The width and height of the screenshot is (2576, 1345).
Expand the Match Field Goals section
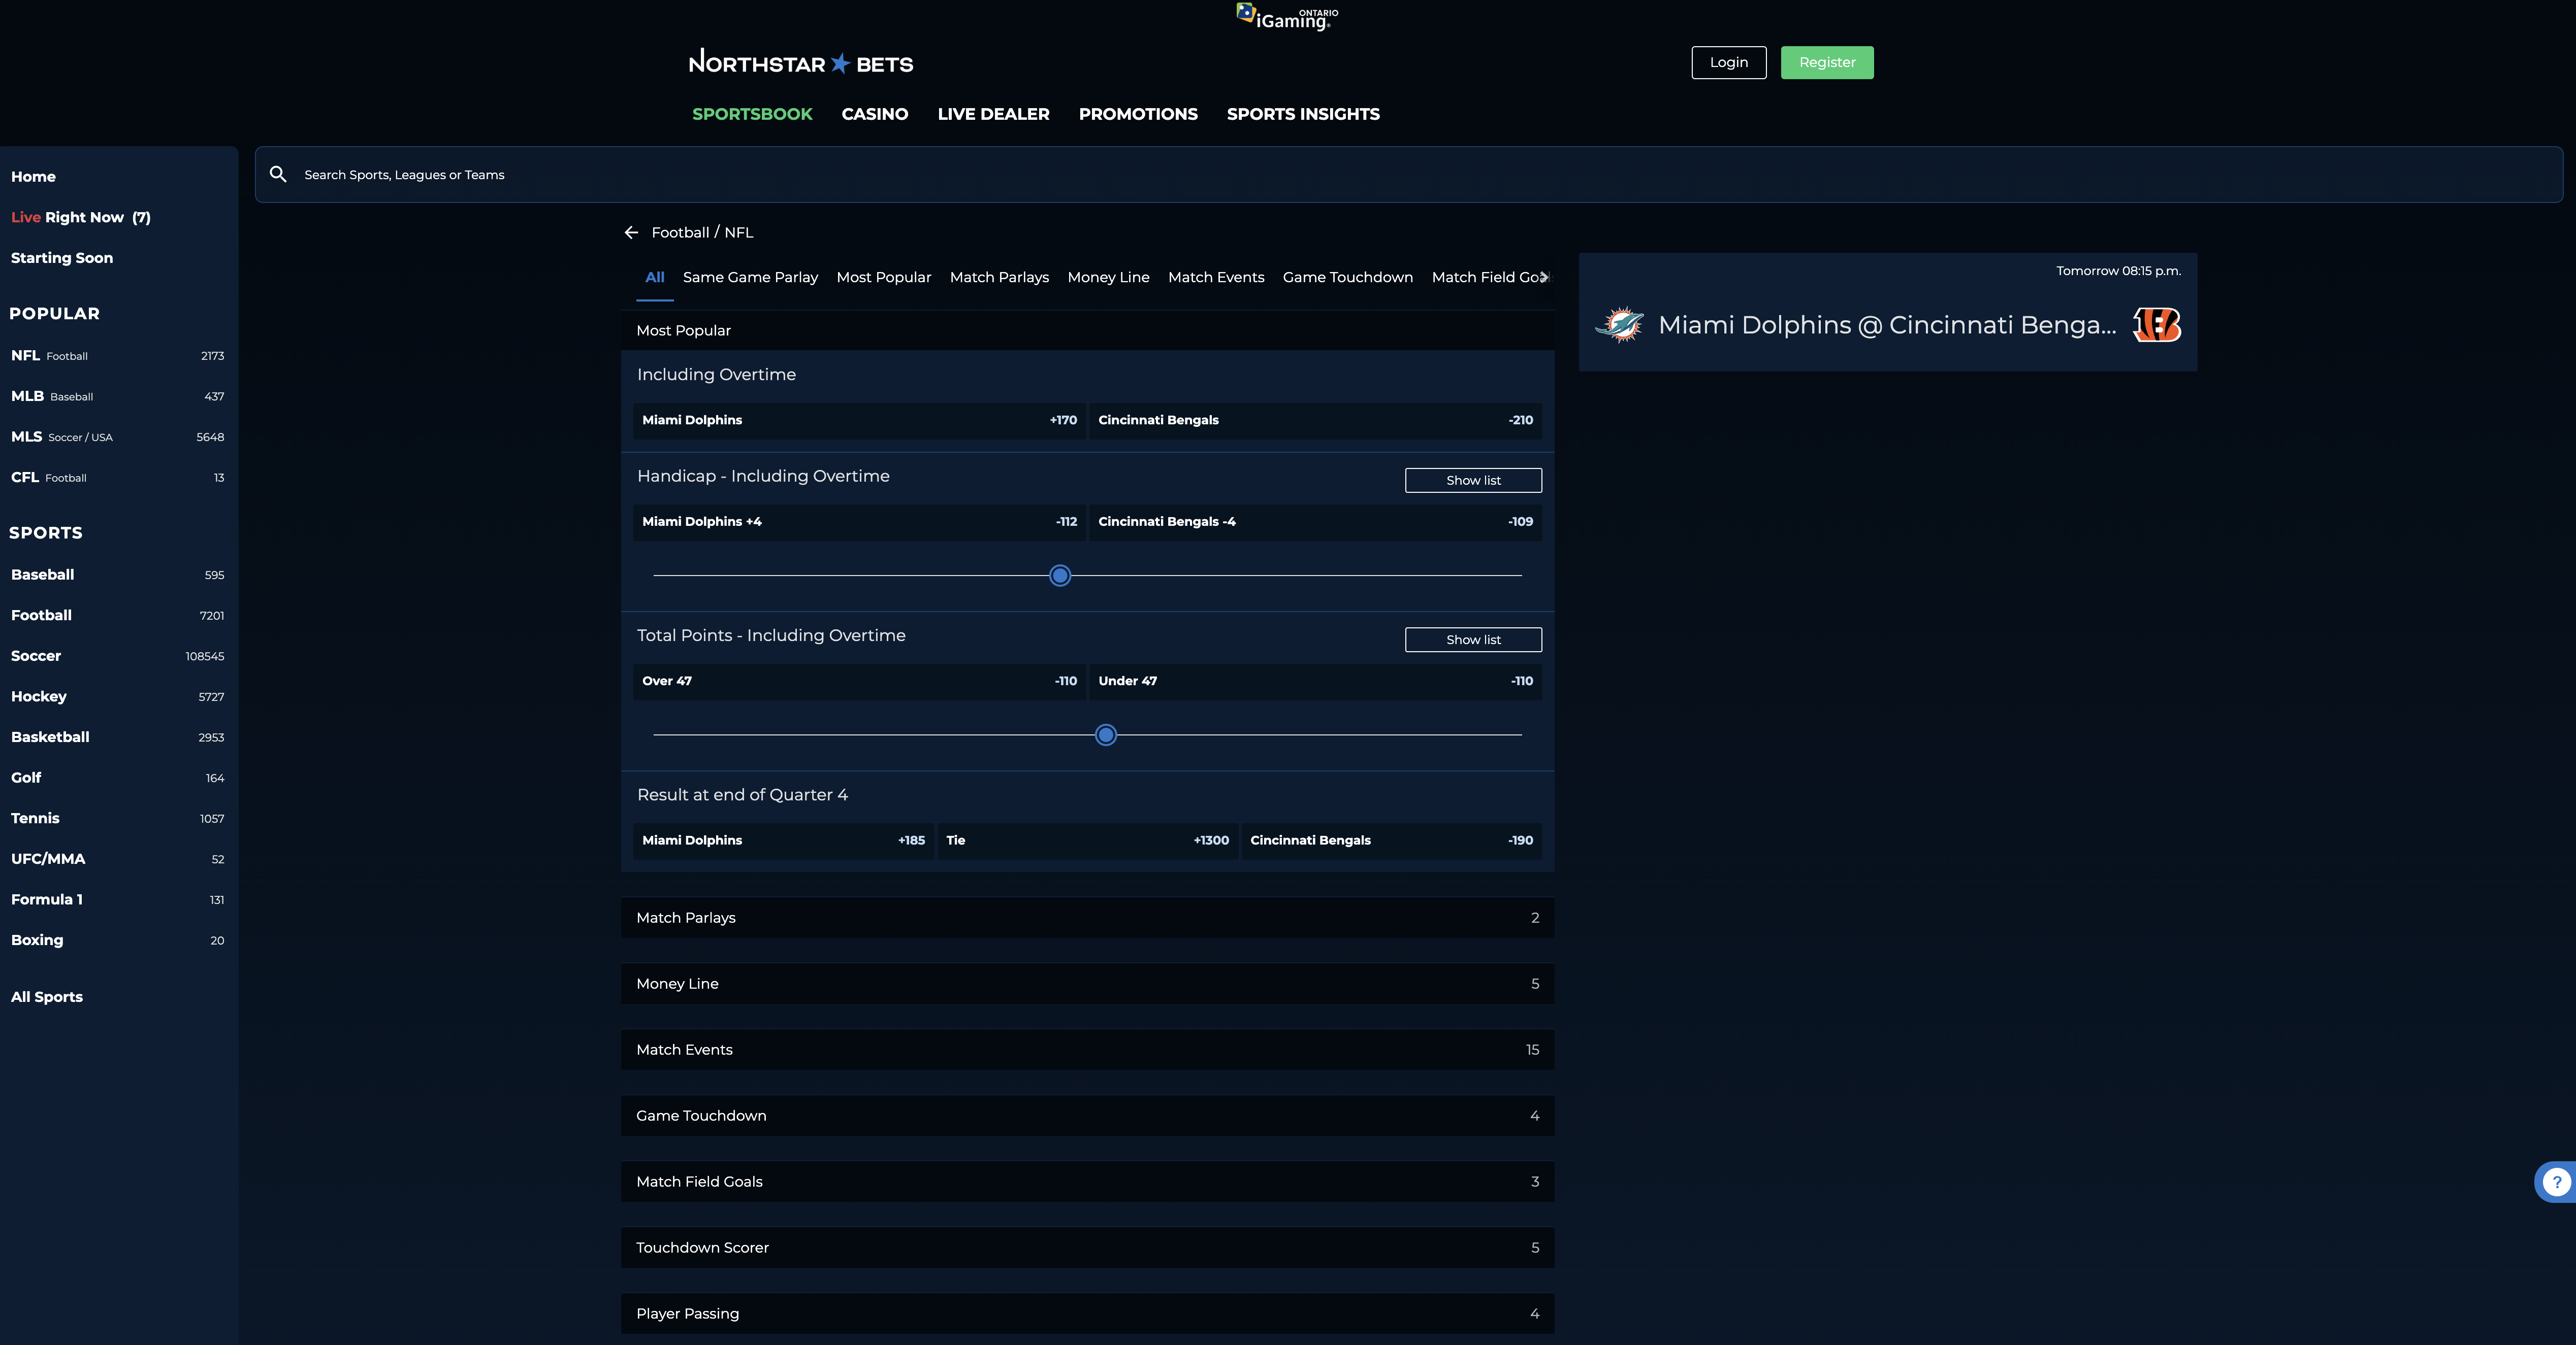click(x=1087, y=1182)
